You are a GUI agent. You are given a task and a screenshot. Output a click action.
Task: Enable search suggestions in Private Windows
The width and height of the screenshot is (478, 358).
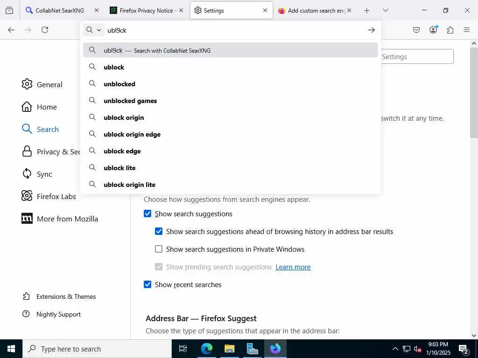[x=159, y=249]
